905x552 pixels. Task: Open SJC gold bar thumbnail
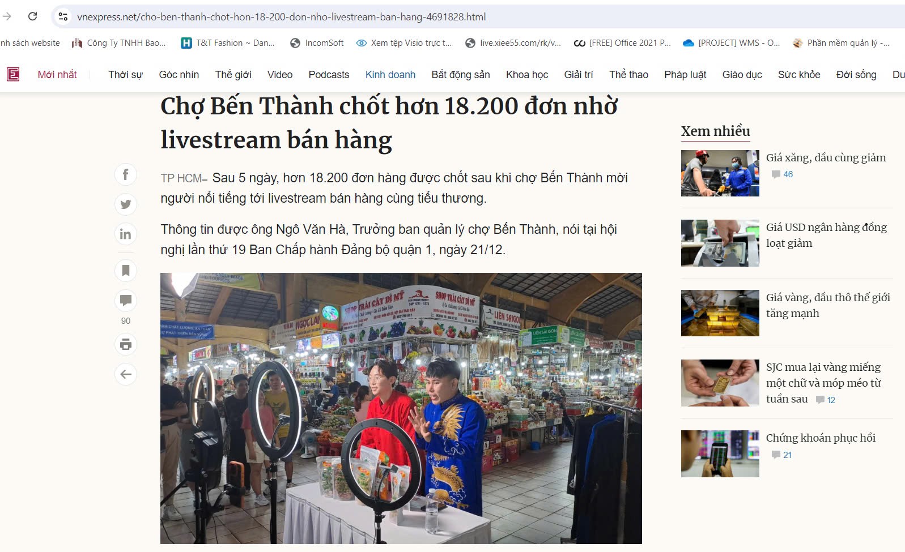pyautogui.click(x=720, y=383)
